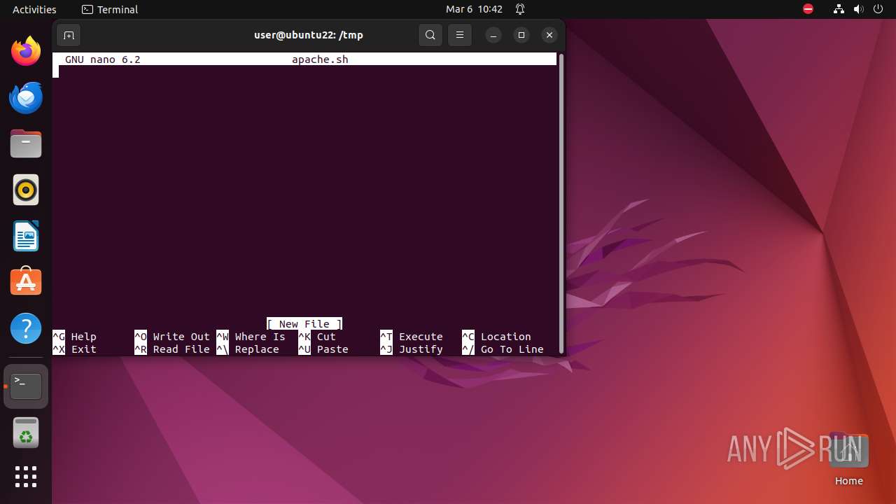Click the ^C Location shortcut label
The image size is (896, 504).
click(x=496, y=337)
